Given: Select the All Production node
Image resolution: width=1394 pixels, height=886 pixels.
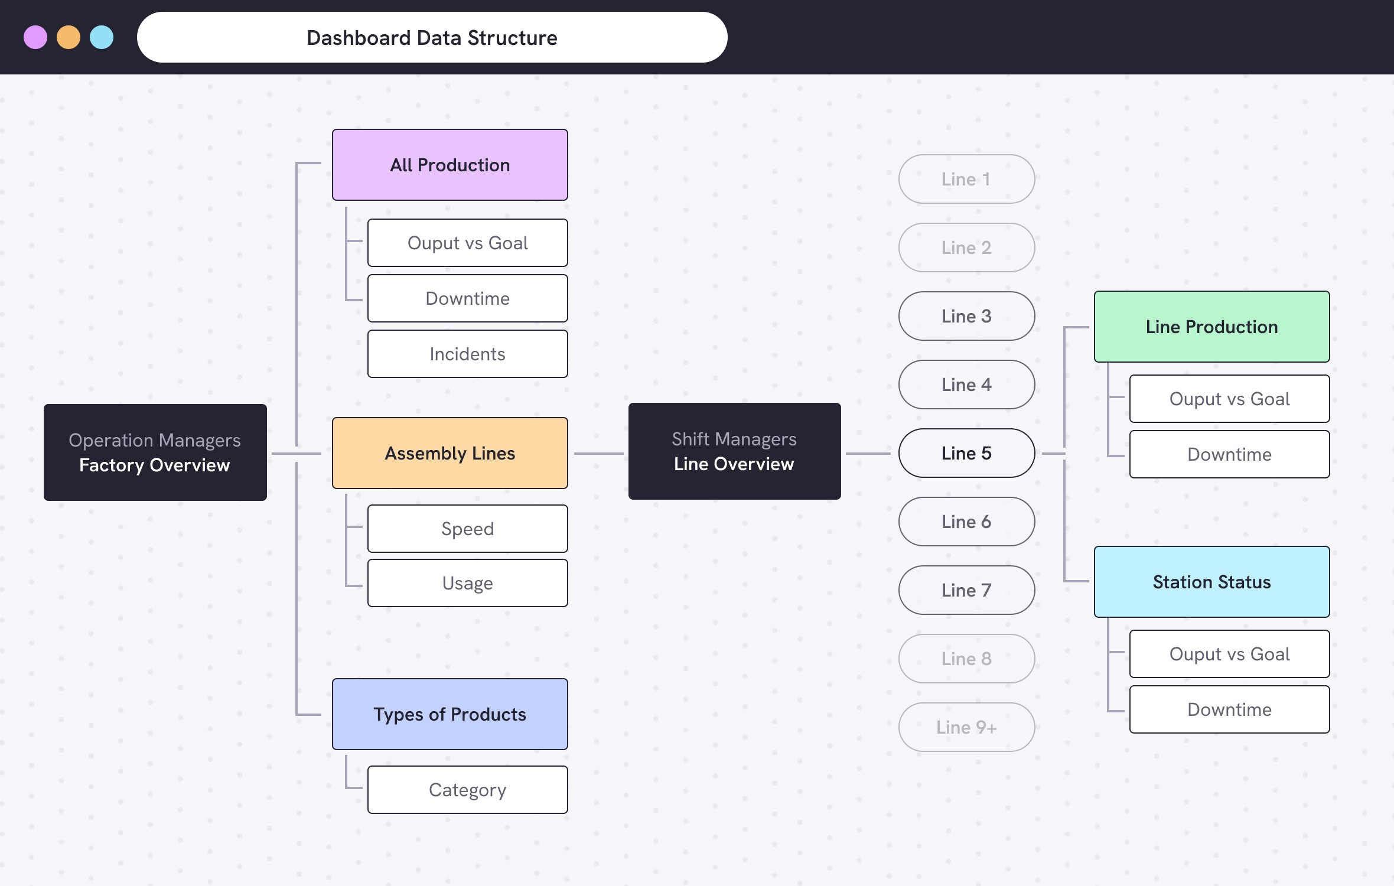Looking at the screenshot, I should (x=450, y=165).
